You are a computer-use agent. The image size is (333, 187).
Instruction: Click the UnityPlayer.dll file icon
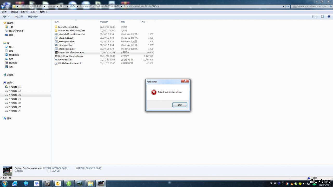pos(56,60)
